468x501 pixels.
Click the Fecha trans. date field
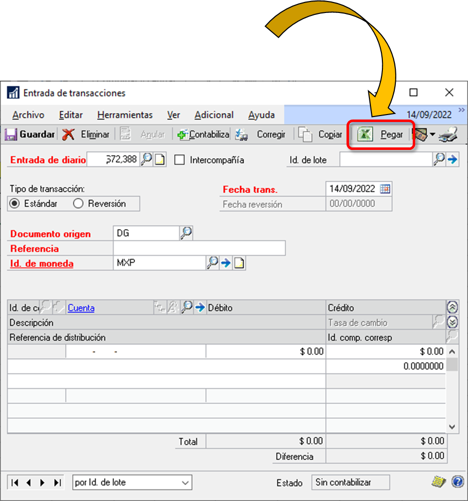352,189
